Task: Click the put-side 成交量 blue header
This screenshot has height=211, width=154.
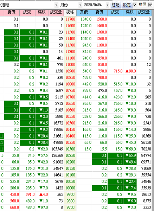Action: pos(144,12)
